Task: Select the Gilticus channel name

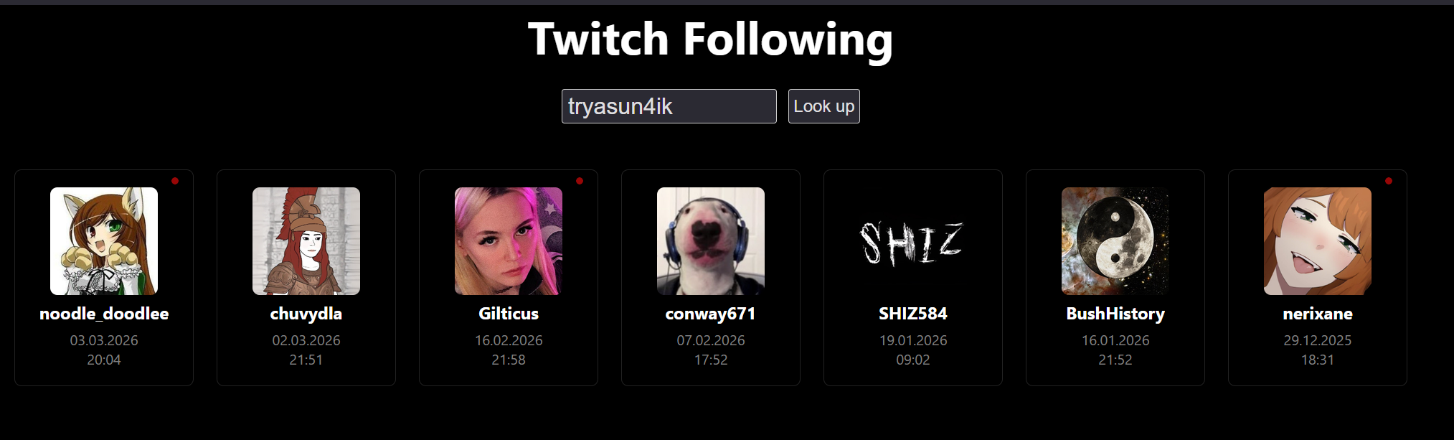Action: [509, 314]
